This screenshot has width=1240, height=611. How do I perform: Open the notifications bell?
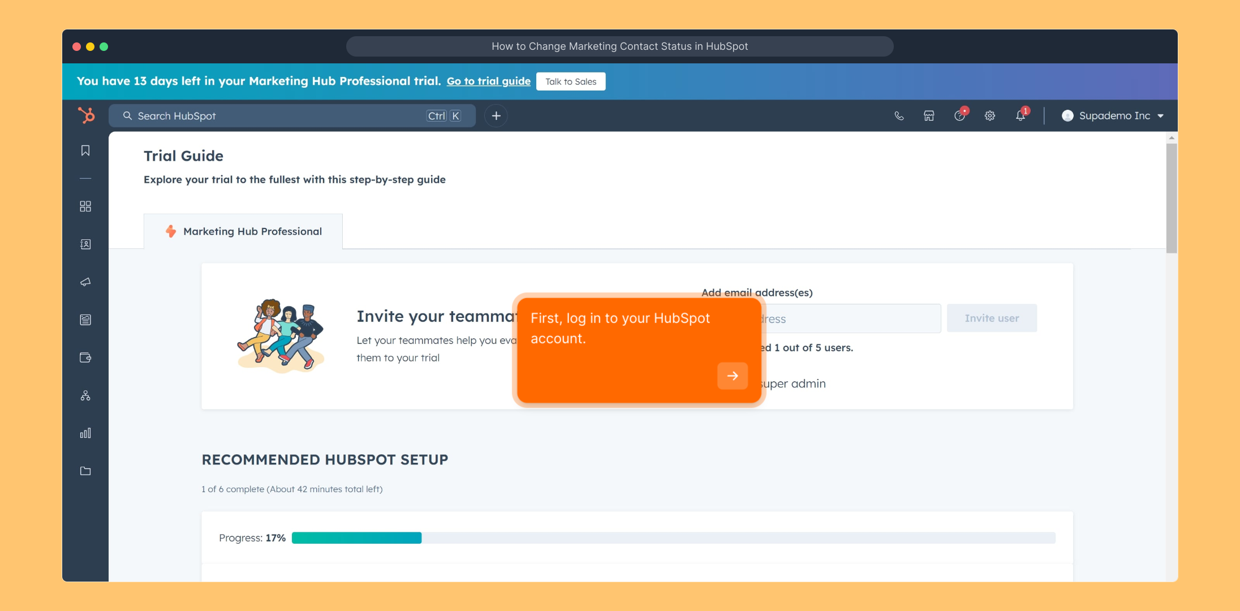(x=1020, y=116)
